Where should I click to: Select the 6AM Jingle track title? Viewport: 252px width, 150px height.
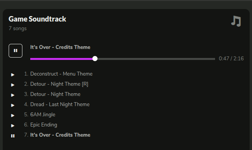(43, 115)
